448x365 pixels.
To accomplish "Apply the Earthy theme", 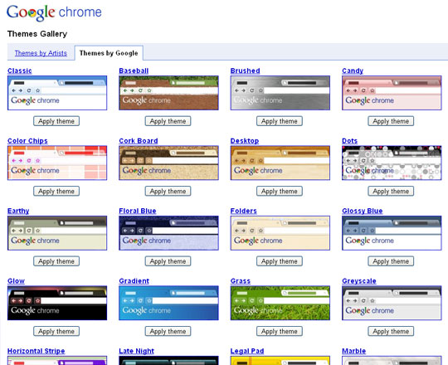I will tap(56, 261).
